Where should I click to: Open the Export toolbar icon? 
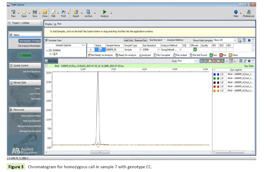click(76, 12)
